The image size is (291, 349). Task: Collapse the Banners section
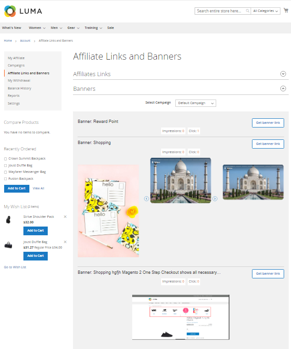pyautogui.click(x=283, y=89)
